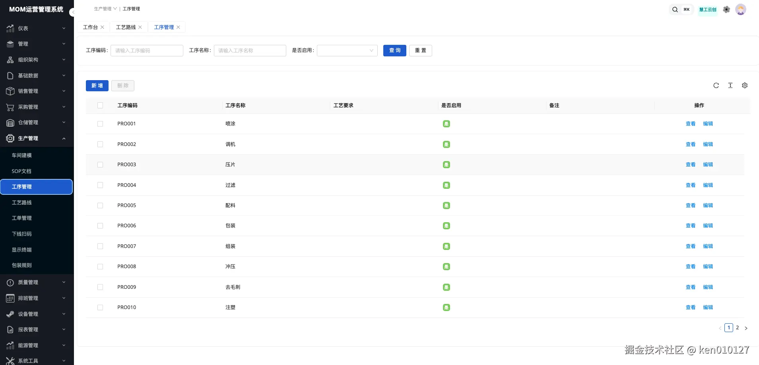Expand the 报表管理 menu chevron
This screenshot has width=759, height=365.
pos(64,330)
